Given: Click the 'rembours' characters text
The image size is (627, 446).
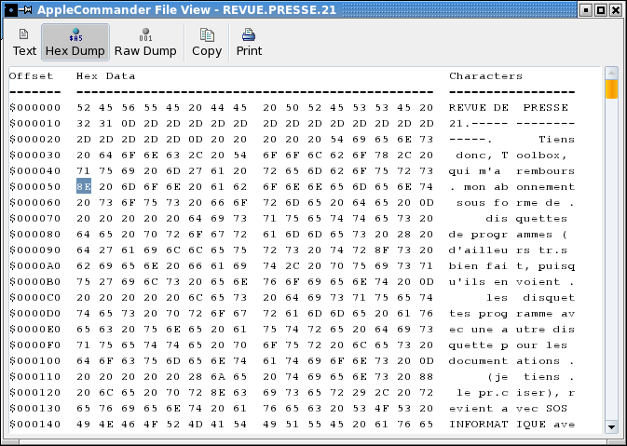Looking at the screenshot, I should tap(545, 171).
